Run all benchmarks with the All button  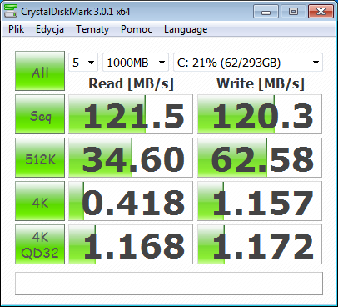click(40, 71)
